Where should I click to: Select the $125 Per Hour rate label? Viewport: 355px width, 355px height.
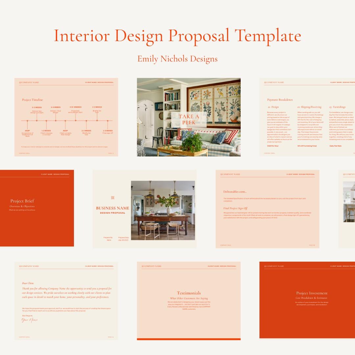(272, 146)
